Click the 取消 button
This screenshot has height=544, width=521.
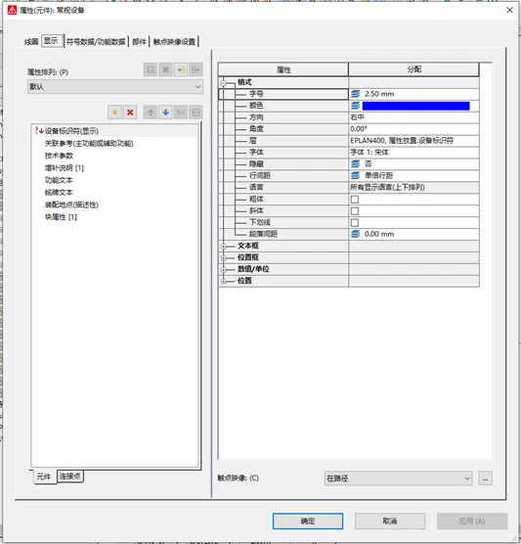pyautogui.click(x=390, y=521)
